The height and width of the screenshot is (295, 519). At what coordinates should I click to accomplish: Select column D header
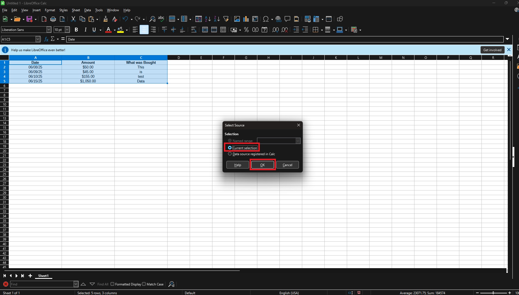pyautogui.click(x=179, y=57)
